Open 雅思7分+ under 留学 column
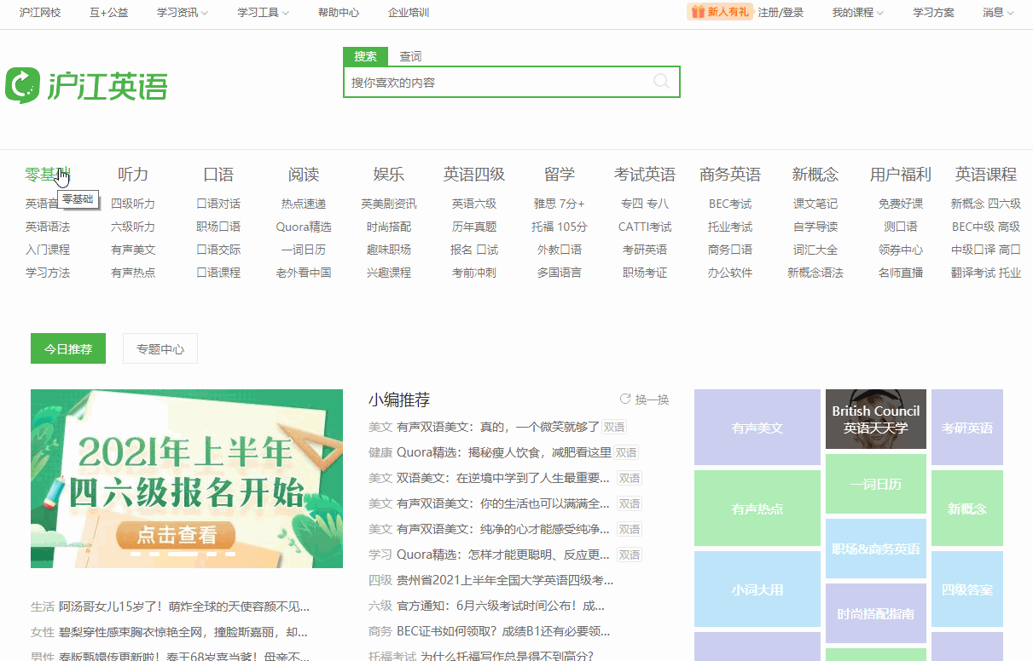Viewport: 1033px width, 661px height. pyautogui.click(x=559, y=204)
